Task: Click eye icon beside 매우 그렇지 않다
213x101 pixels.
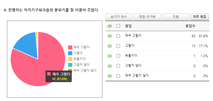Action: 110,76
